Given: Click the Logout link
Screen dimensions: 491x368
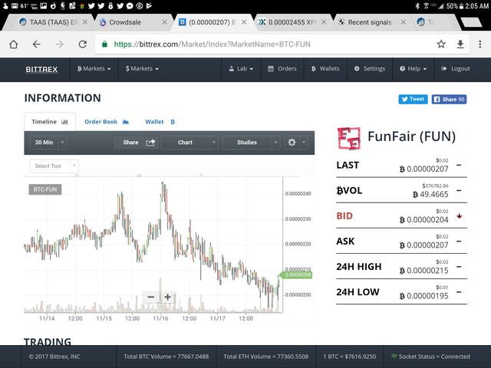Looking at the screenshot, I should point(456,69).
